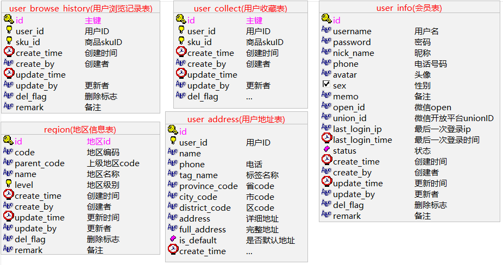Image resolution: width=503 pixels, height=265 pixels.
Task: Click the checkbox icon beside sex field
Action: (x=326, y=84)
